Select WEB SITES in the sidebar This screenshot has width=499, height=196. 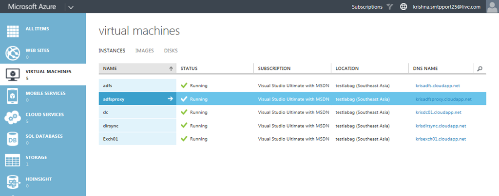(38, 50)
